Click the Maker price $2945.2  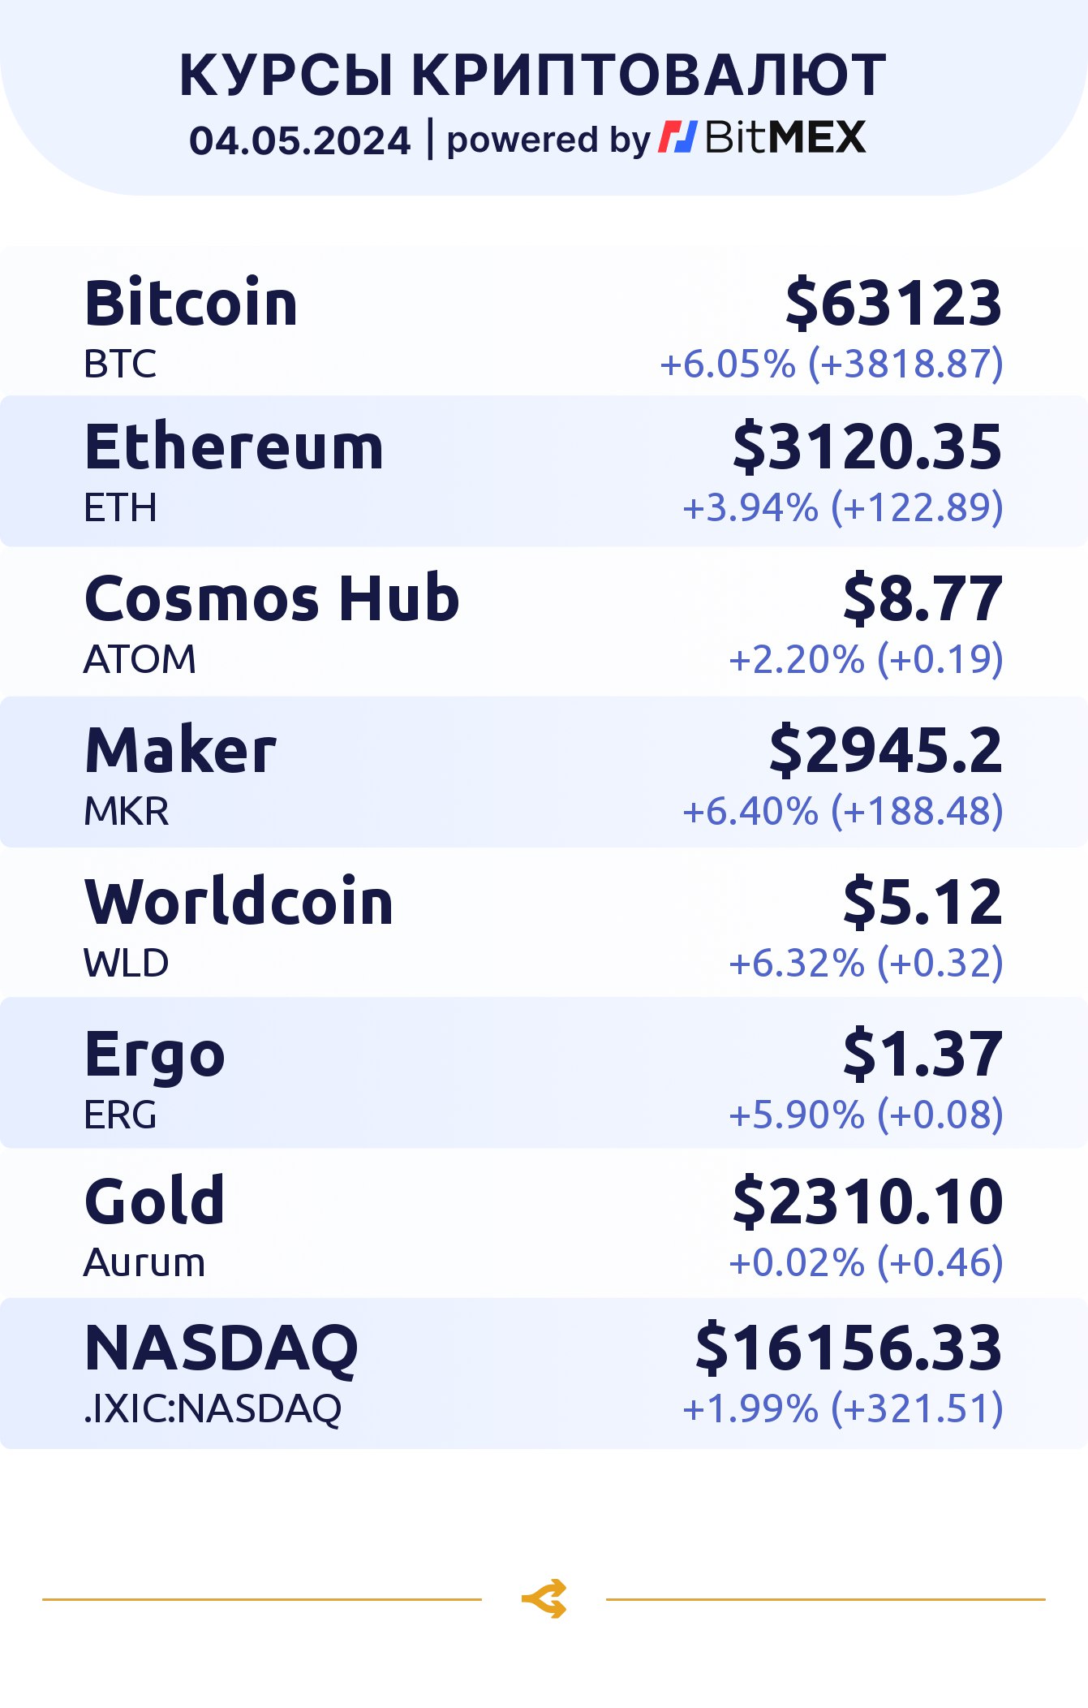point(886,749)
